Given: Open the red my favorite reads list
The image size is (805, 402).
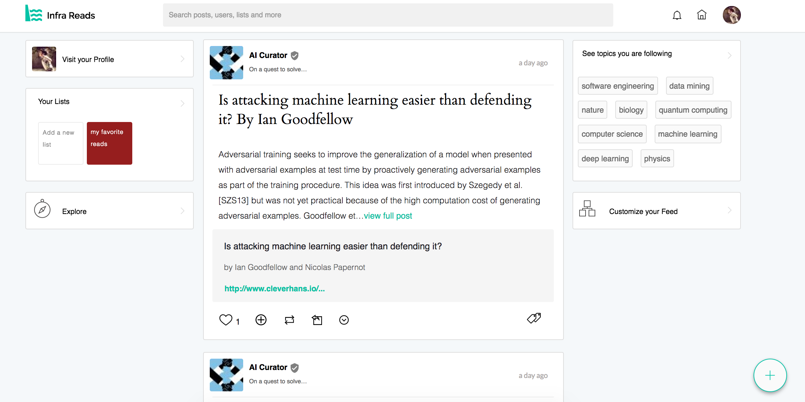Looking at the screenshot, I should [110, 143].
